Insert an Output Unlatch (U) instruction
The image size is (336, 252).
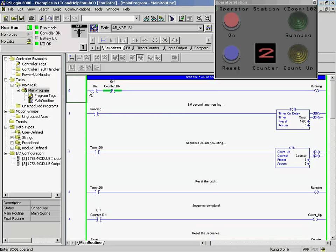[164, 40]
